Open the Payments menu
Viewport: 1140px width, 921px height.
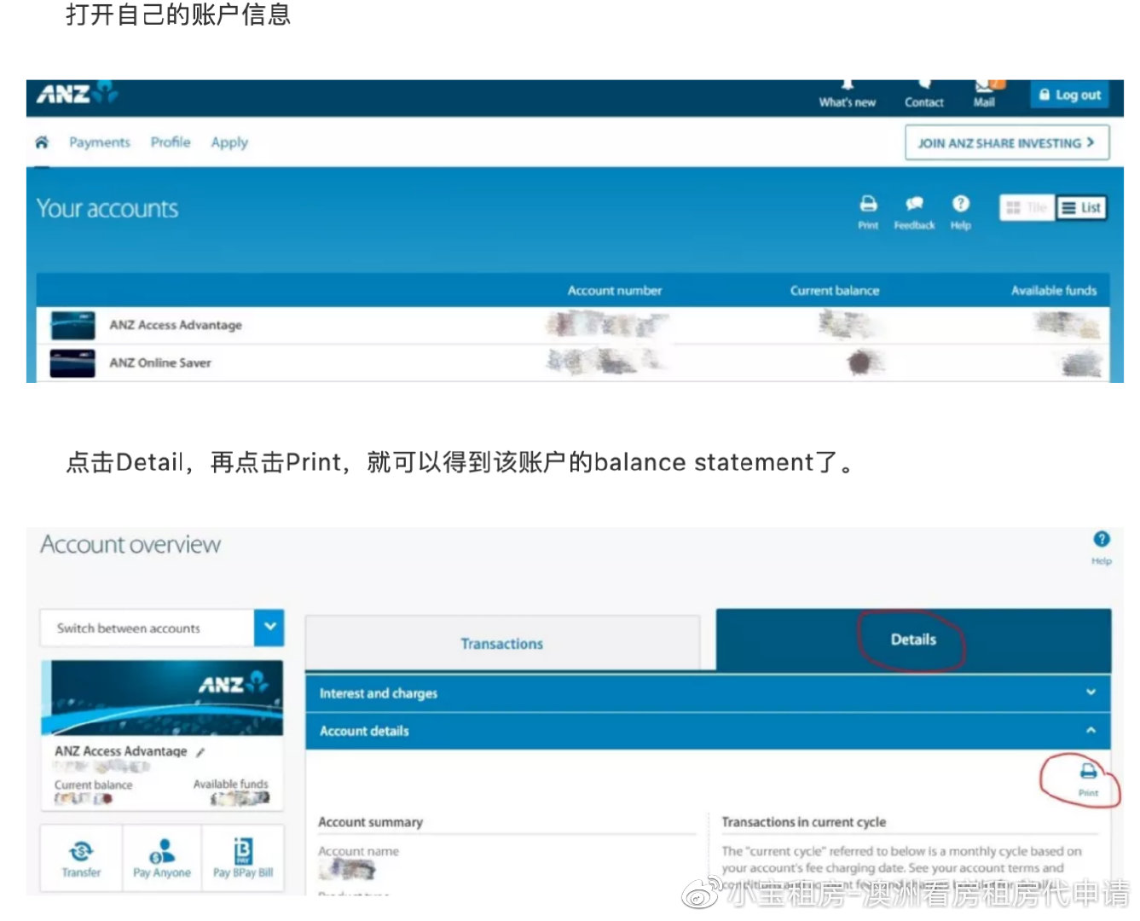tap(99, 142)
